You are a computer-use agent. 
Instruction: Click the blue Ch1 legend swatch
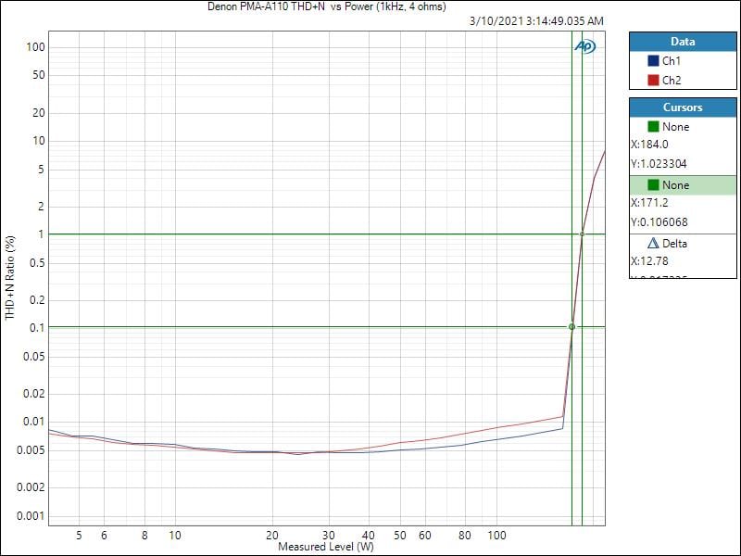[653, 61]
